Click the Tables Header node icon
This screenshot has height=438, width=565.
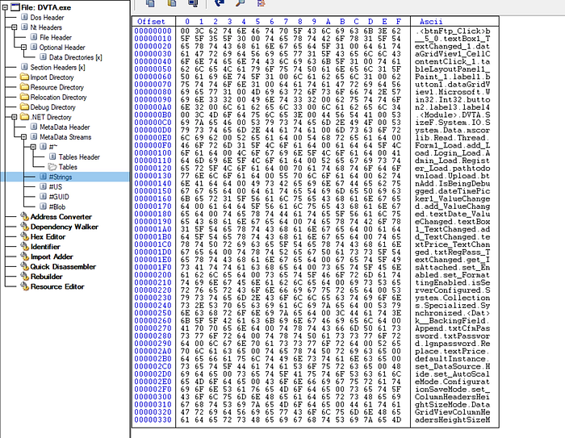pos(52,156)
